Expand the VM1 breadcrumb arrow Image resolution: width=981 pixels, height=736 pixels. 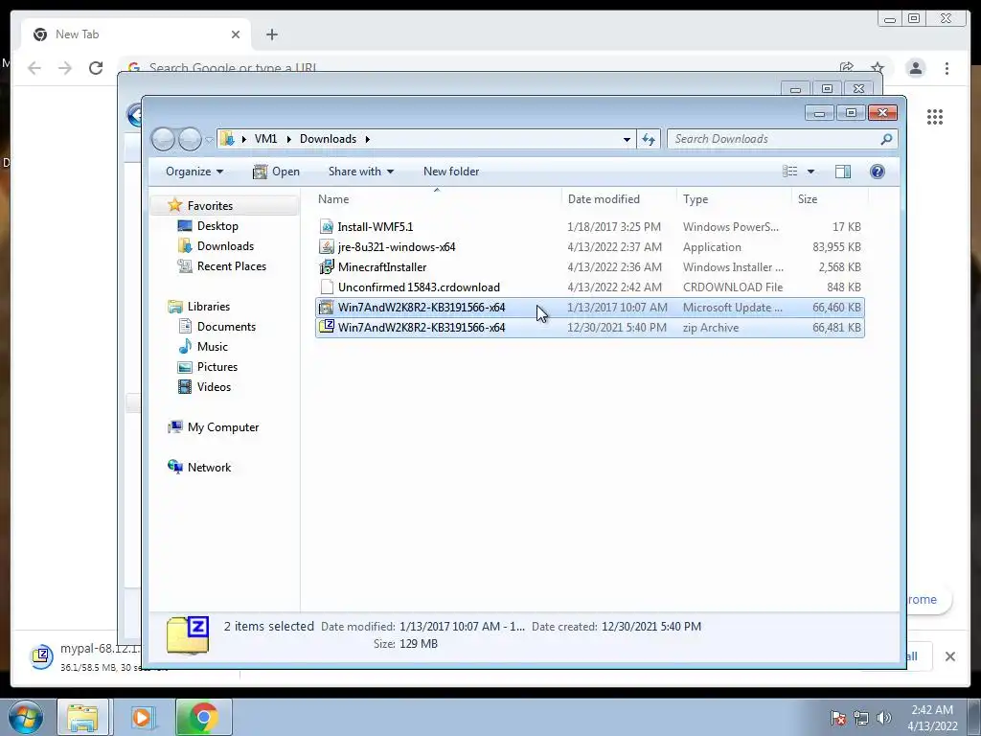288,139
